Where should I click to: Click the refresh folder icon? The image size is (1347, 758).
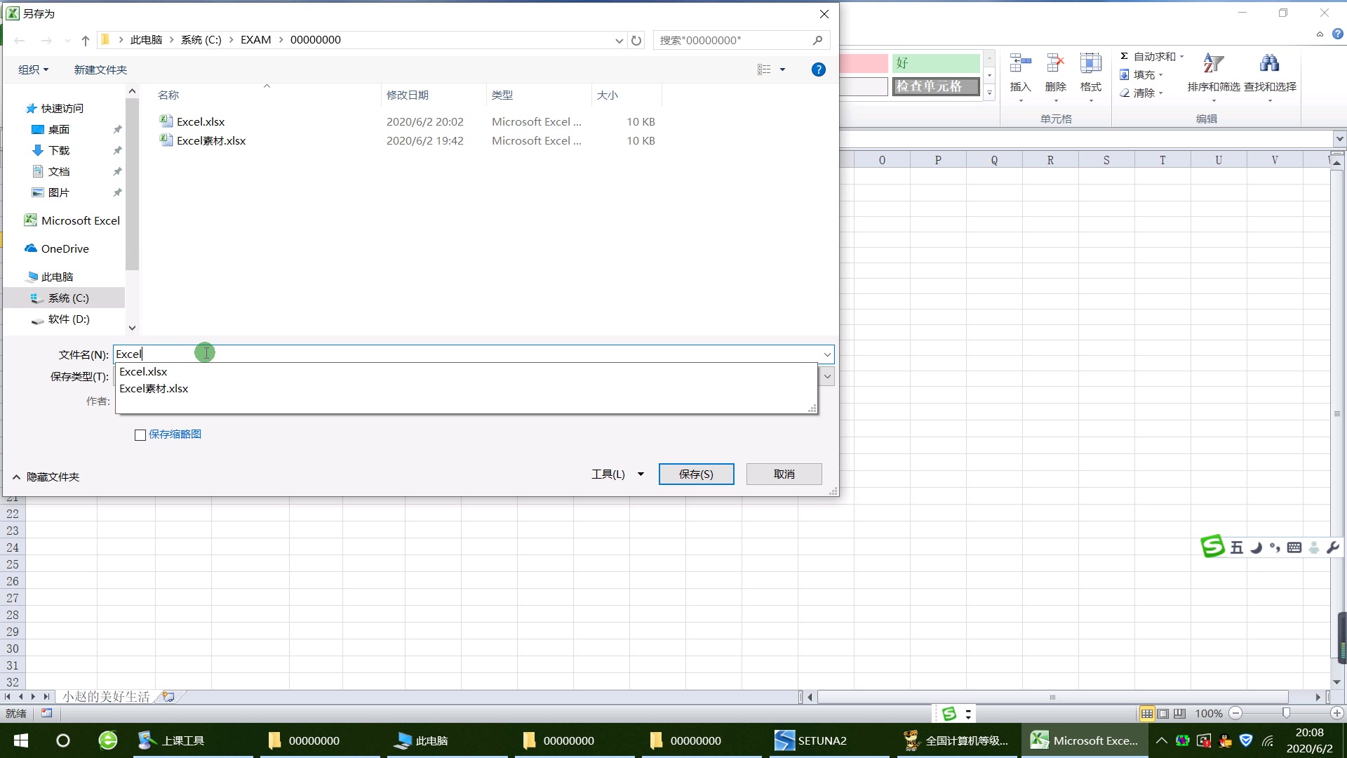point(636,40)
